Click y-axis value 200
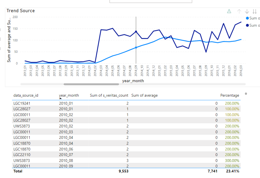 pos(15,17)
